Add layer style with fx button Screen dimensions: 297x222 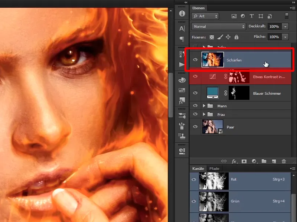(x=234, y=161)
